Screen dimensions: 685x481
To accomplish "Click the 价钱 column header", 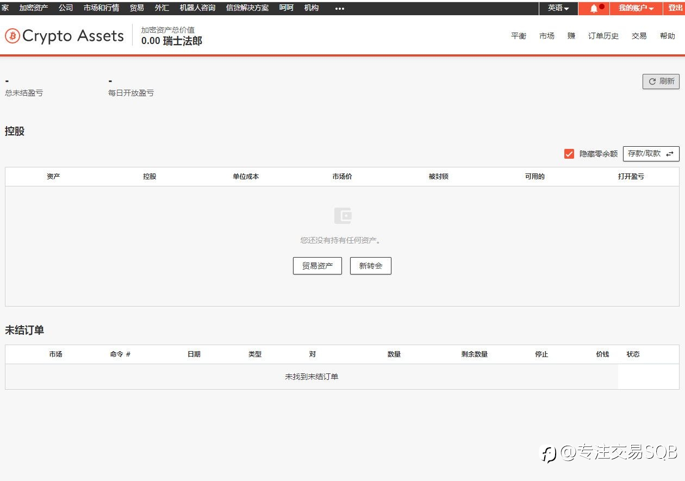I will 602,354.
